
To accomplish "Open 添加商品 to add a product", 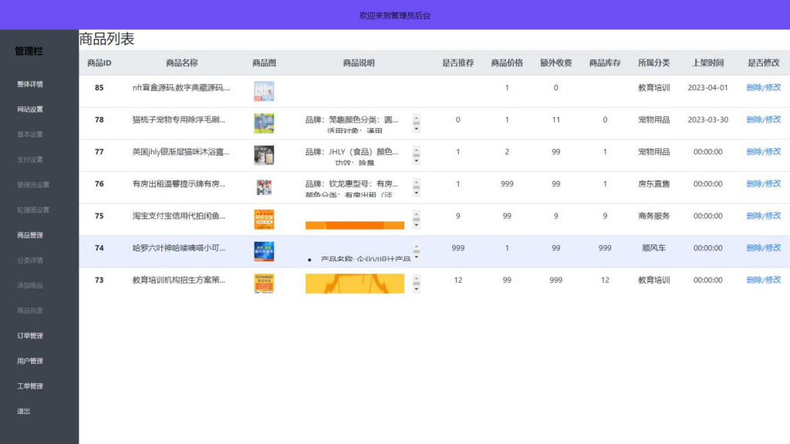I will coord(29,285).
